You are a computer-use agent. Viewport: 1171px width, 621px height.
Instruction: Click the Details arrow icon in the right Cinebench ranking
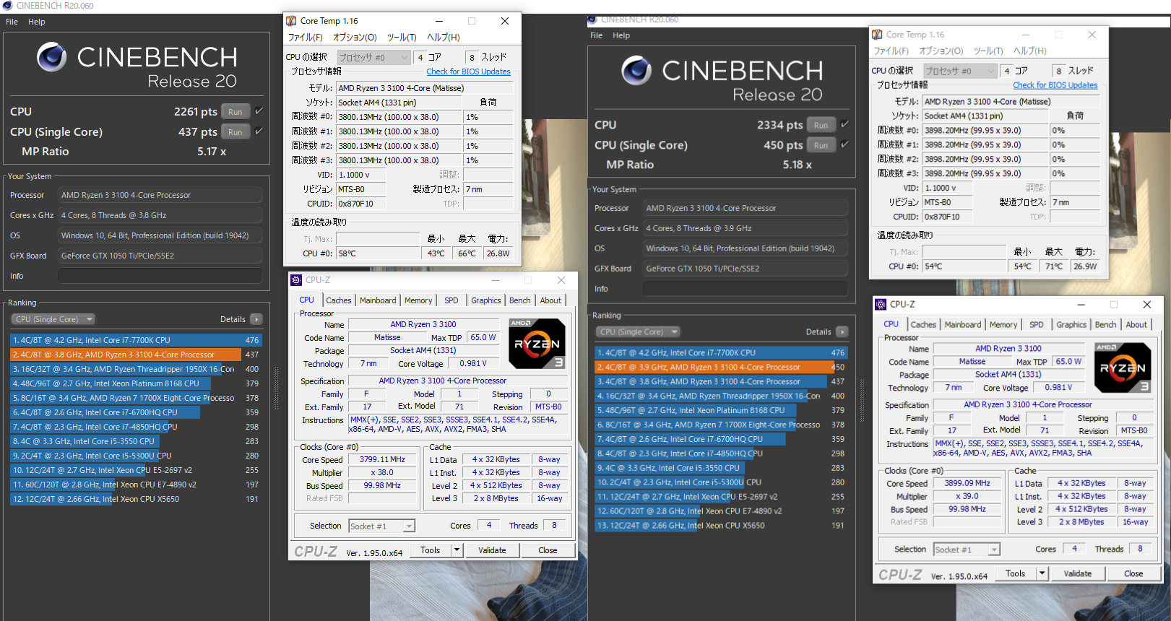(842, 332)
